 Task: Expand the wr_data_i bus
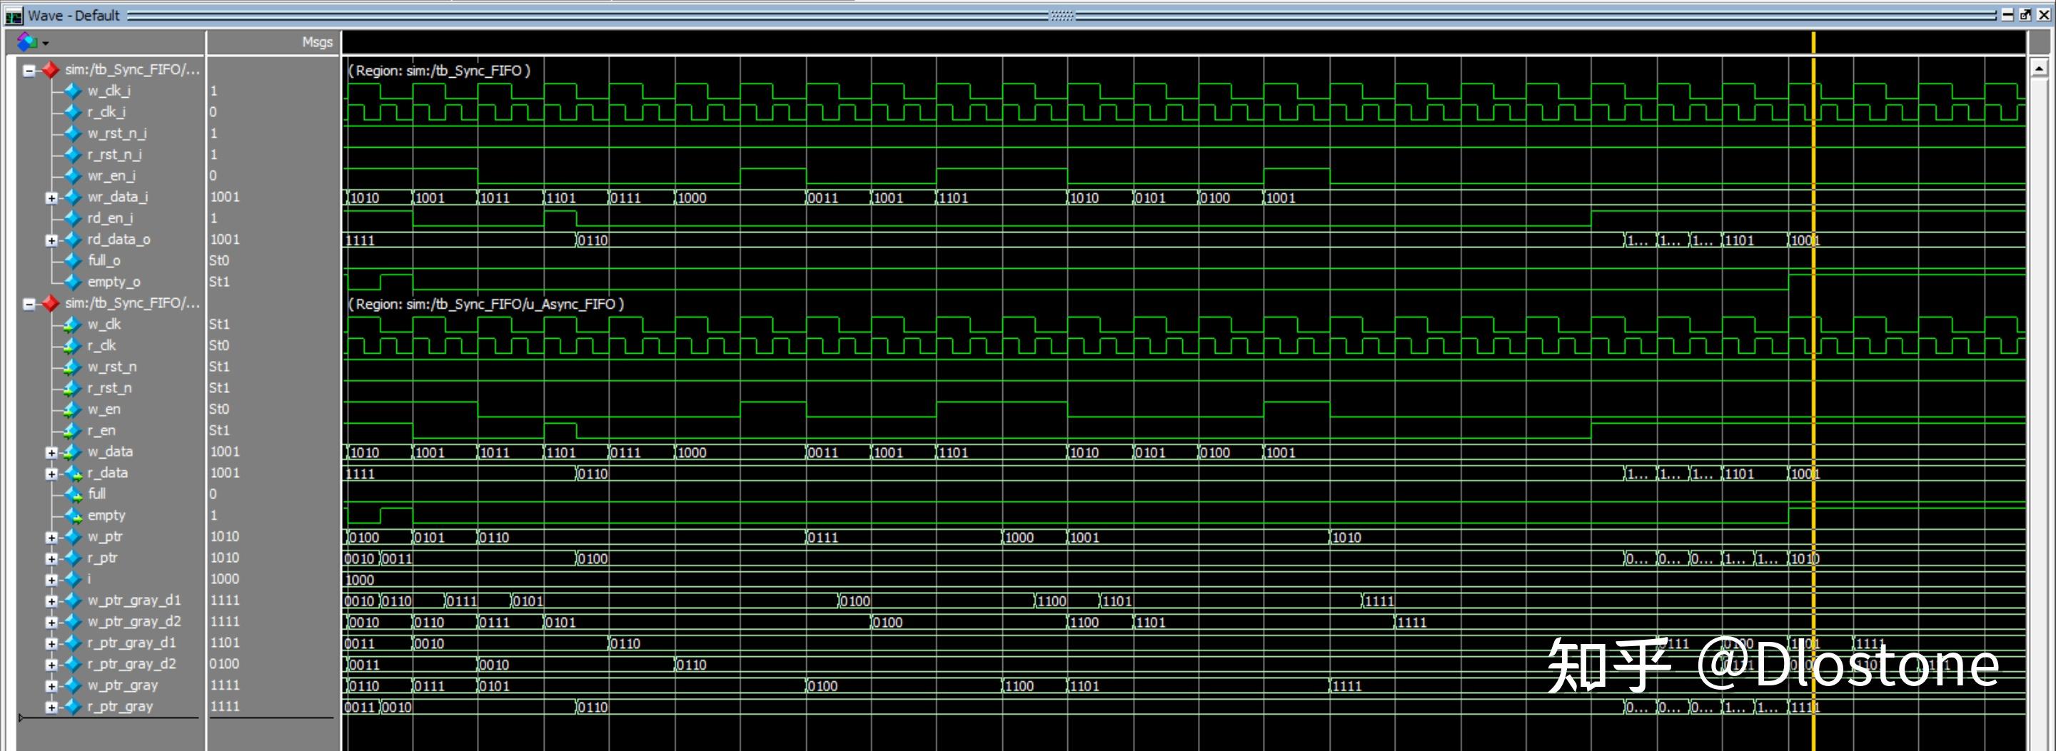pos(51,198)
